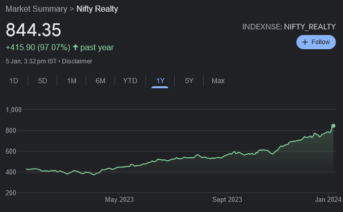
Task: Select the 5D time range tab
Action: pos(43,81)
